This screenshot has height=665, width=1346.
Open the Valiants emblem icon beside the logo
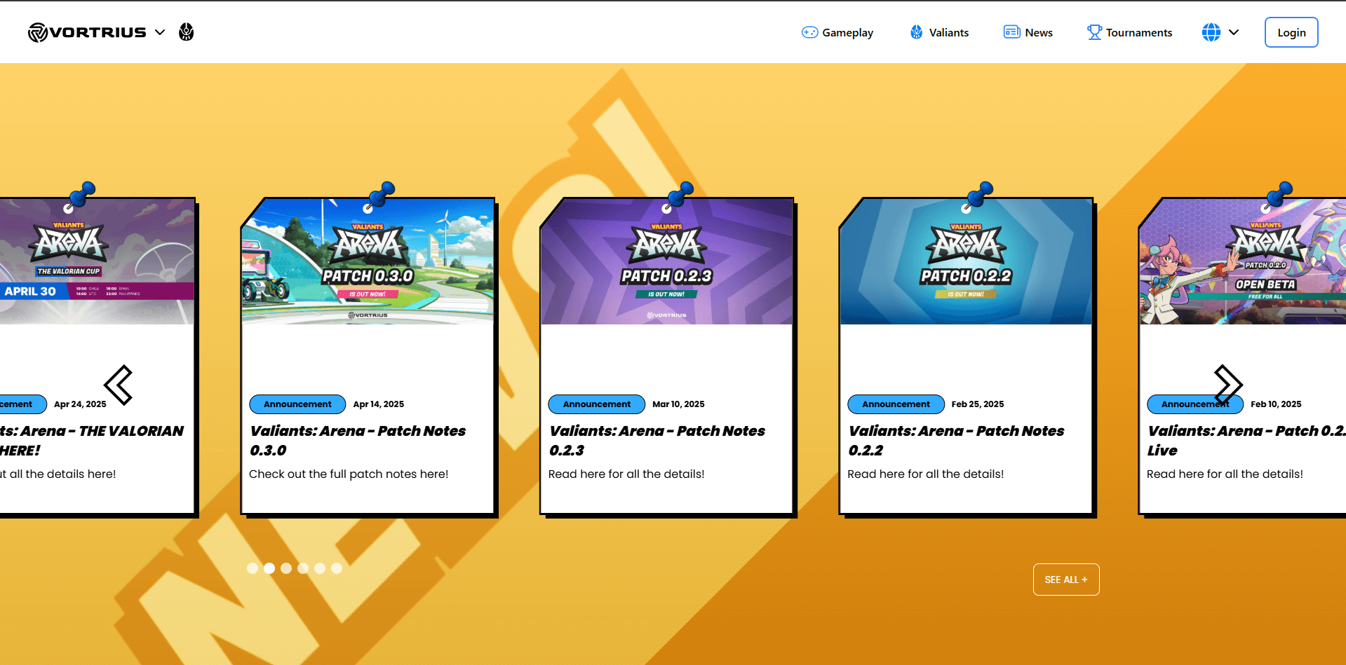click(186, 32)
